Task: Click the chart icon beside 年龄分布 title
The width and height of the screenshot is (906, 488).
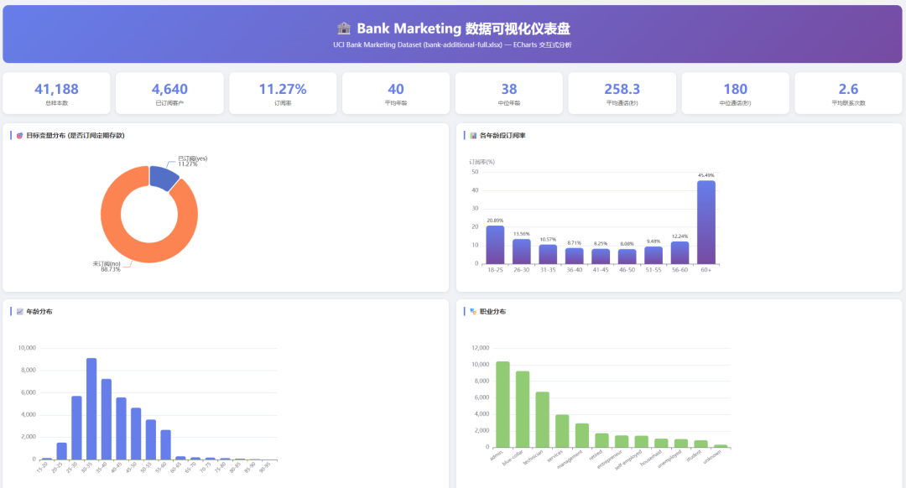Action: [19, 312]
